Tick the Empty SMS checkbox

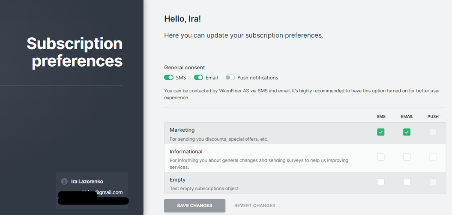pyautogui.click(x=381, y=182)
